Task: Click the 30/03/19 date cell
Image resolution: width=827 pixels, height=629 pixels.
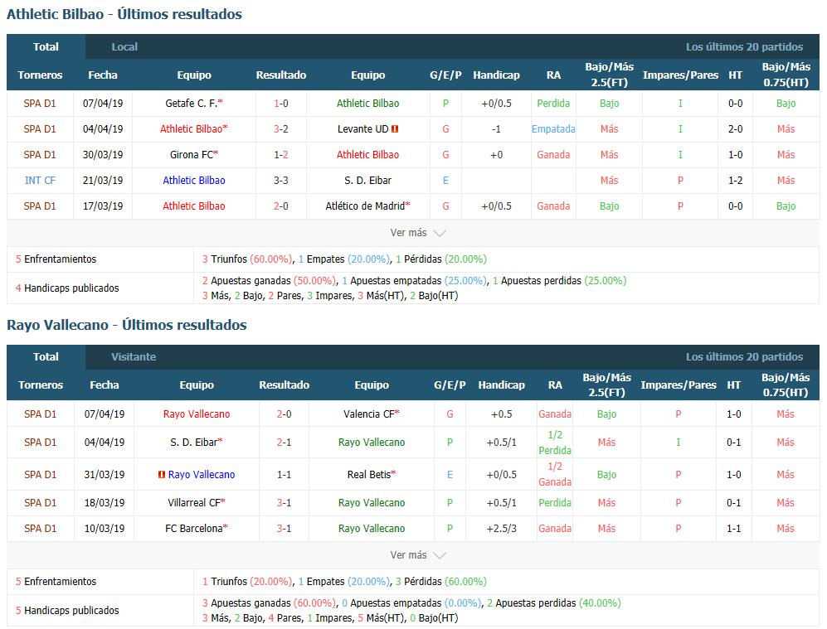Action: pyautogui.click(x=103, y=155)
